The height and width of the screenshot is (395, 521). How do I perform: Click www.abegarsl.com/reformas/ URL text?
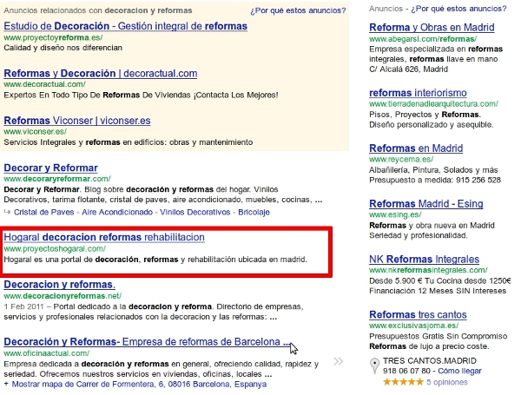point(423,39)
